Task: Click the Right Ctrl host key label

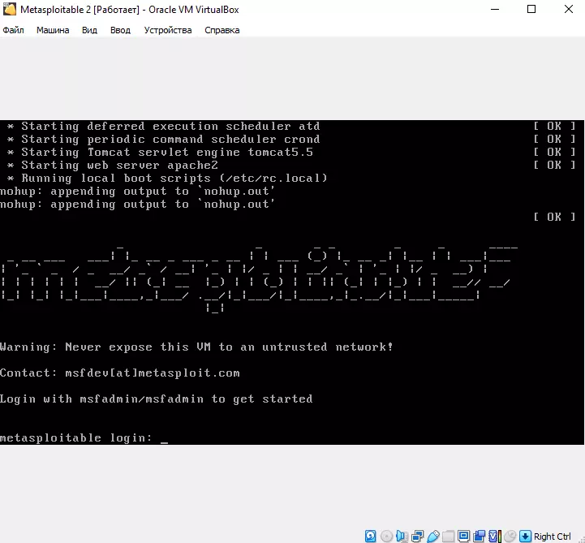Action: (553, 537)
